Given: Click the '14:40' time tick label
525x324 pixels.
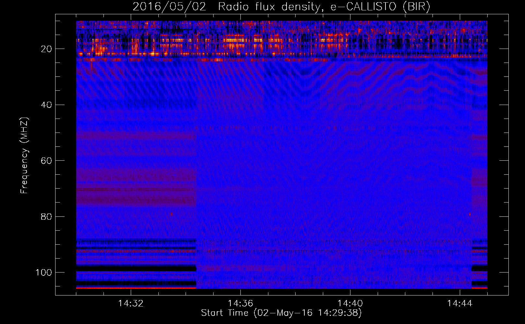Looking at the screenshot, I should pos(350,304).
